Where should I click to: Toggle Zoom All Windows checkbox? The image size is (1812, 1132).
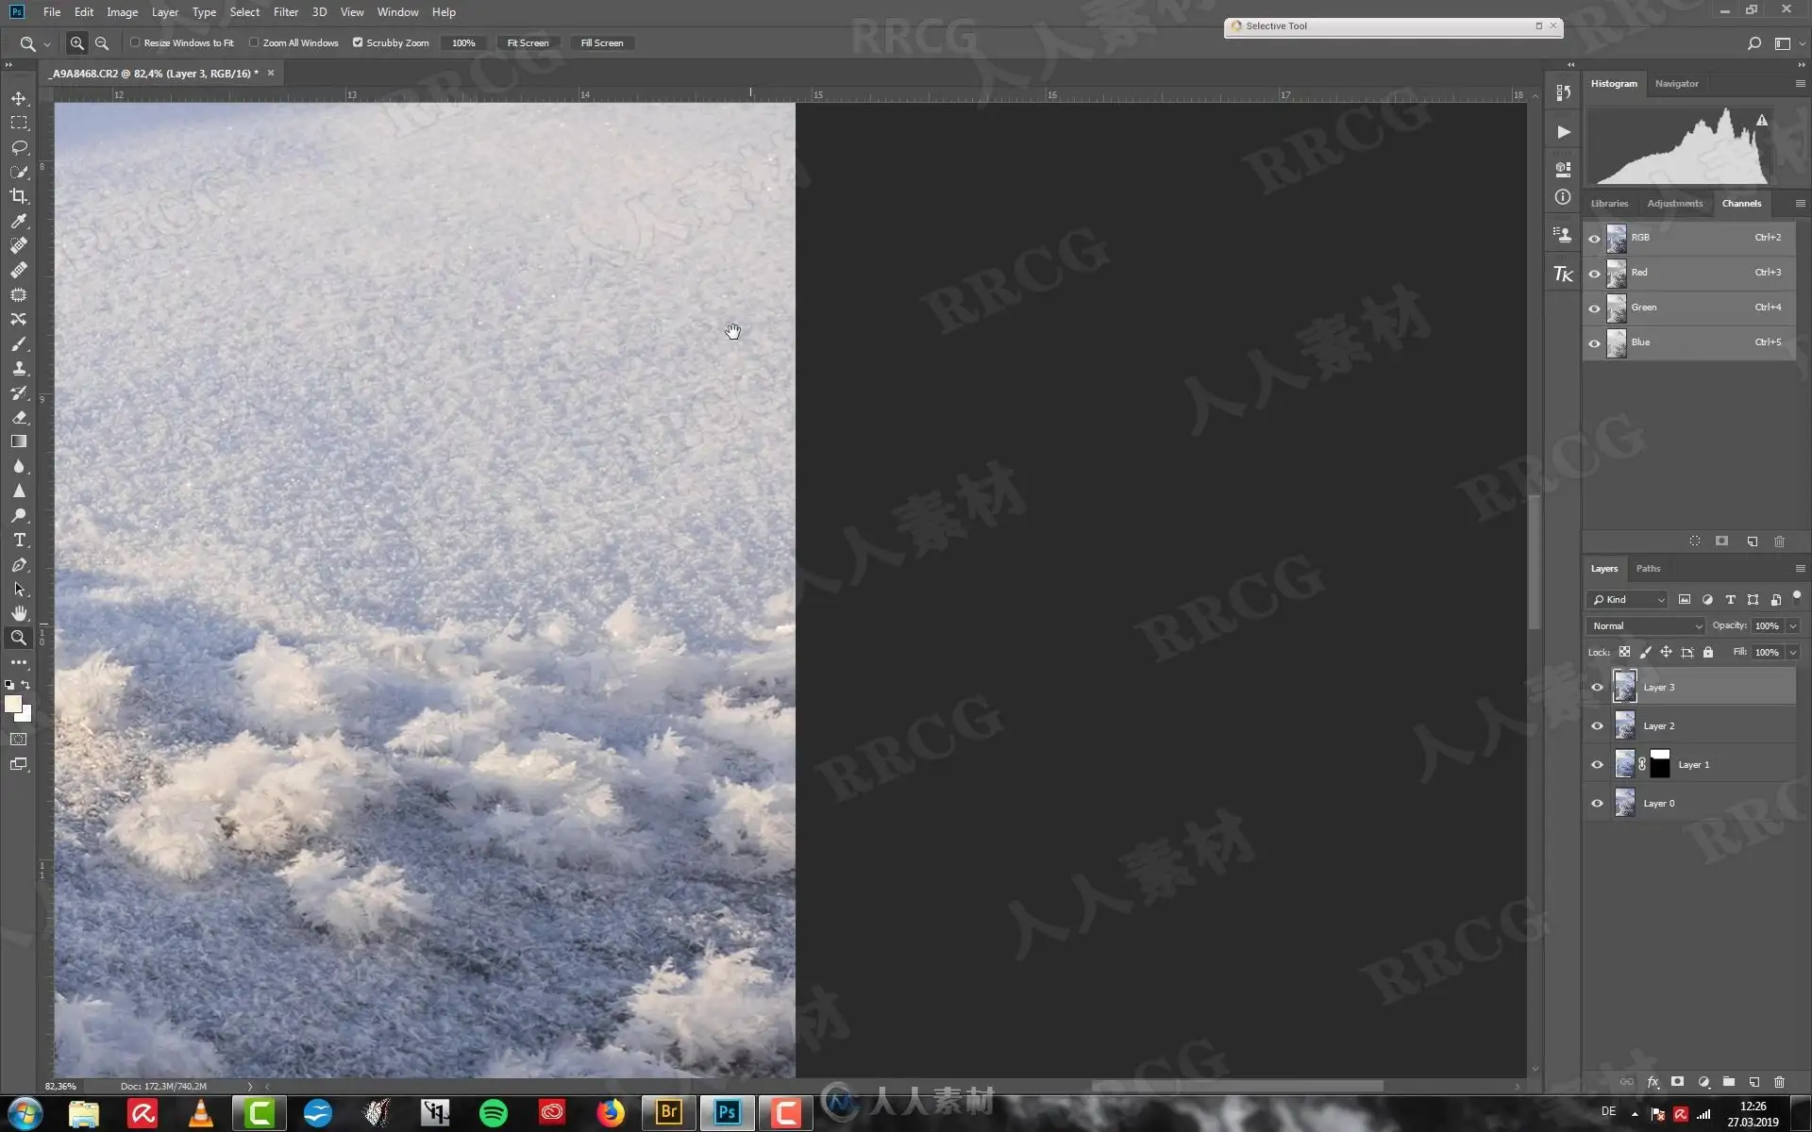(254, 42)
